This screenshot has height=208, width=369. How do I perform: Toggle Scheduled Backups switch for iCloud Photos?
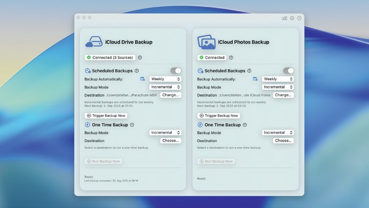(x=288, y=71)
